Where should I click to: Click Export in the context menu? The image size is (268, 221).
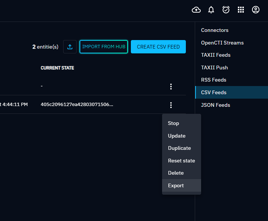pyautogui.click(x=176, y=185)
